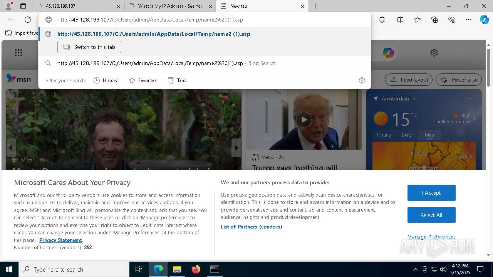Open a new browser tab
The height and width of the screenshot is (277, 493).
(x=315, y=6)
